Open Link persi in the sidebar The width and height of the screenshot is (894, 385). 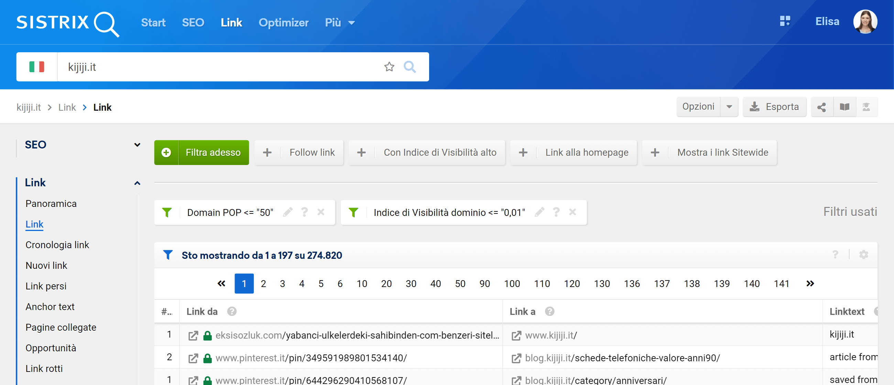tap(46, 286)
